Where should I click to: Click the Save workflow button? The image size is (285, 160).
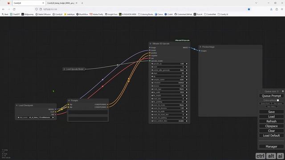(271, 112)
